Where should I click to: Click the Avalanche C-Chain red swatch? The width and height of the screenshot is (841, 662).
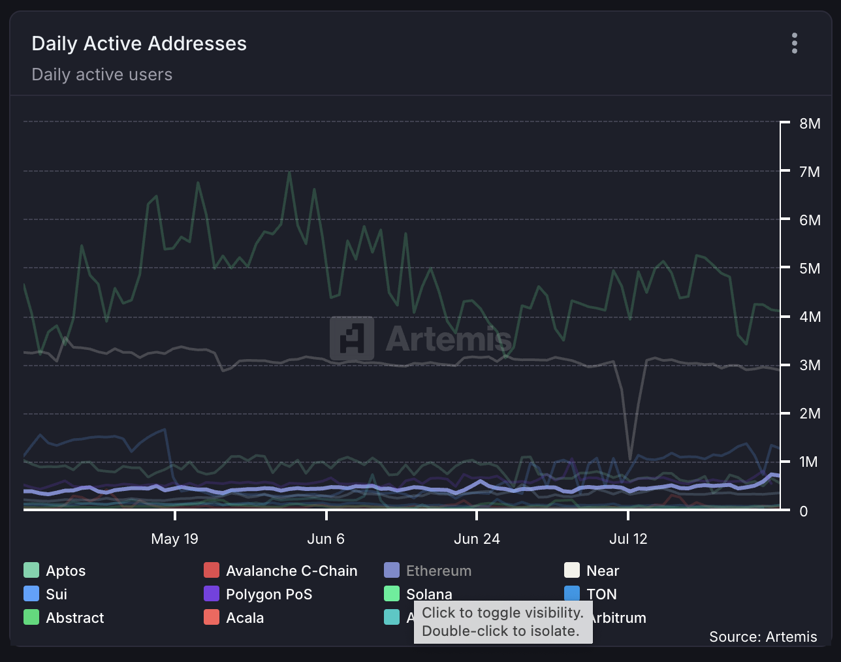(212, 570)
